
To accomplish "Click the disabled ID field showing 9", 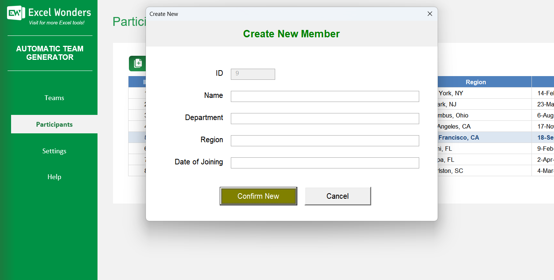I will pyautogui.click(x=253, y=74).
